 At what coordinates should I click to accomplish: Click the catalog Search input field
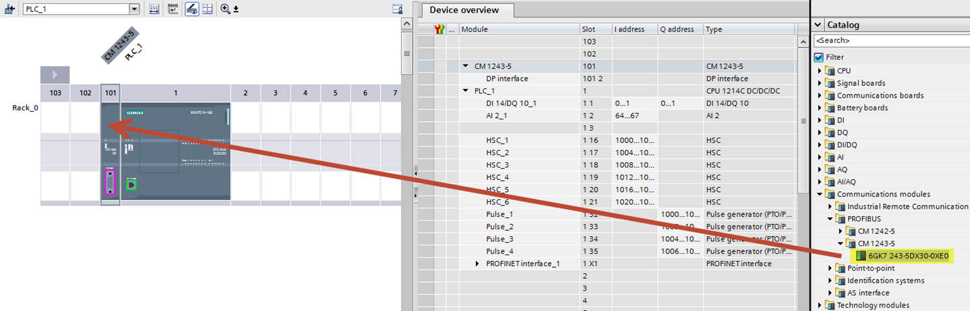click(891, 41)
